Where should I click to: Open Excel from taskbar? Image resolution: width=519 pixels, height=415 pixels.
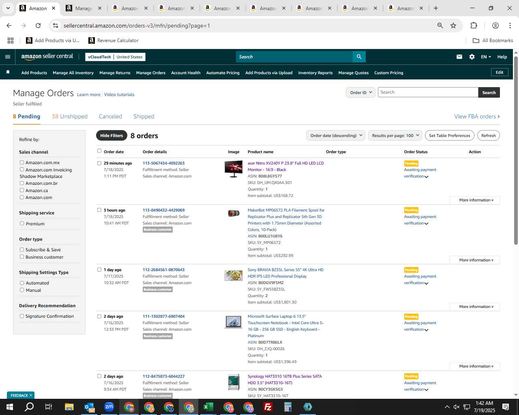208,407
